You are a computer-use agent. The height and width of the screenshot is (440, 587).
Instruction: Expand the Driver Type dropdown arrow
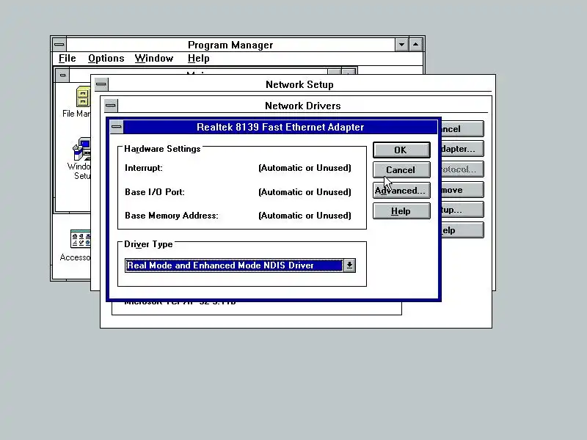click(x=349, y=265)
